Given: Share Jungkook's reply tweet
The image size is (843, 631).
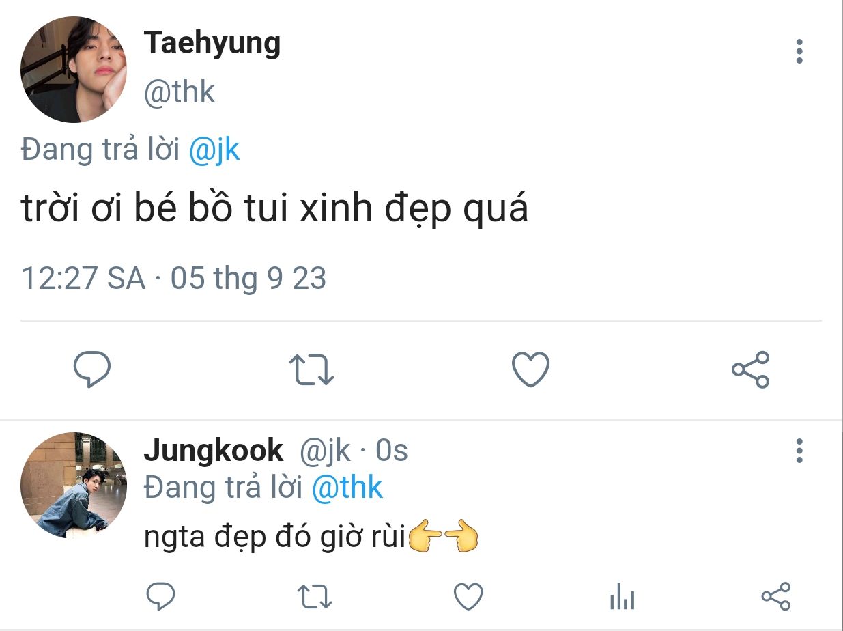Looking at the screenshot, I should (x=775, y=596).
